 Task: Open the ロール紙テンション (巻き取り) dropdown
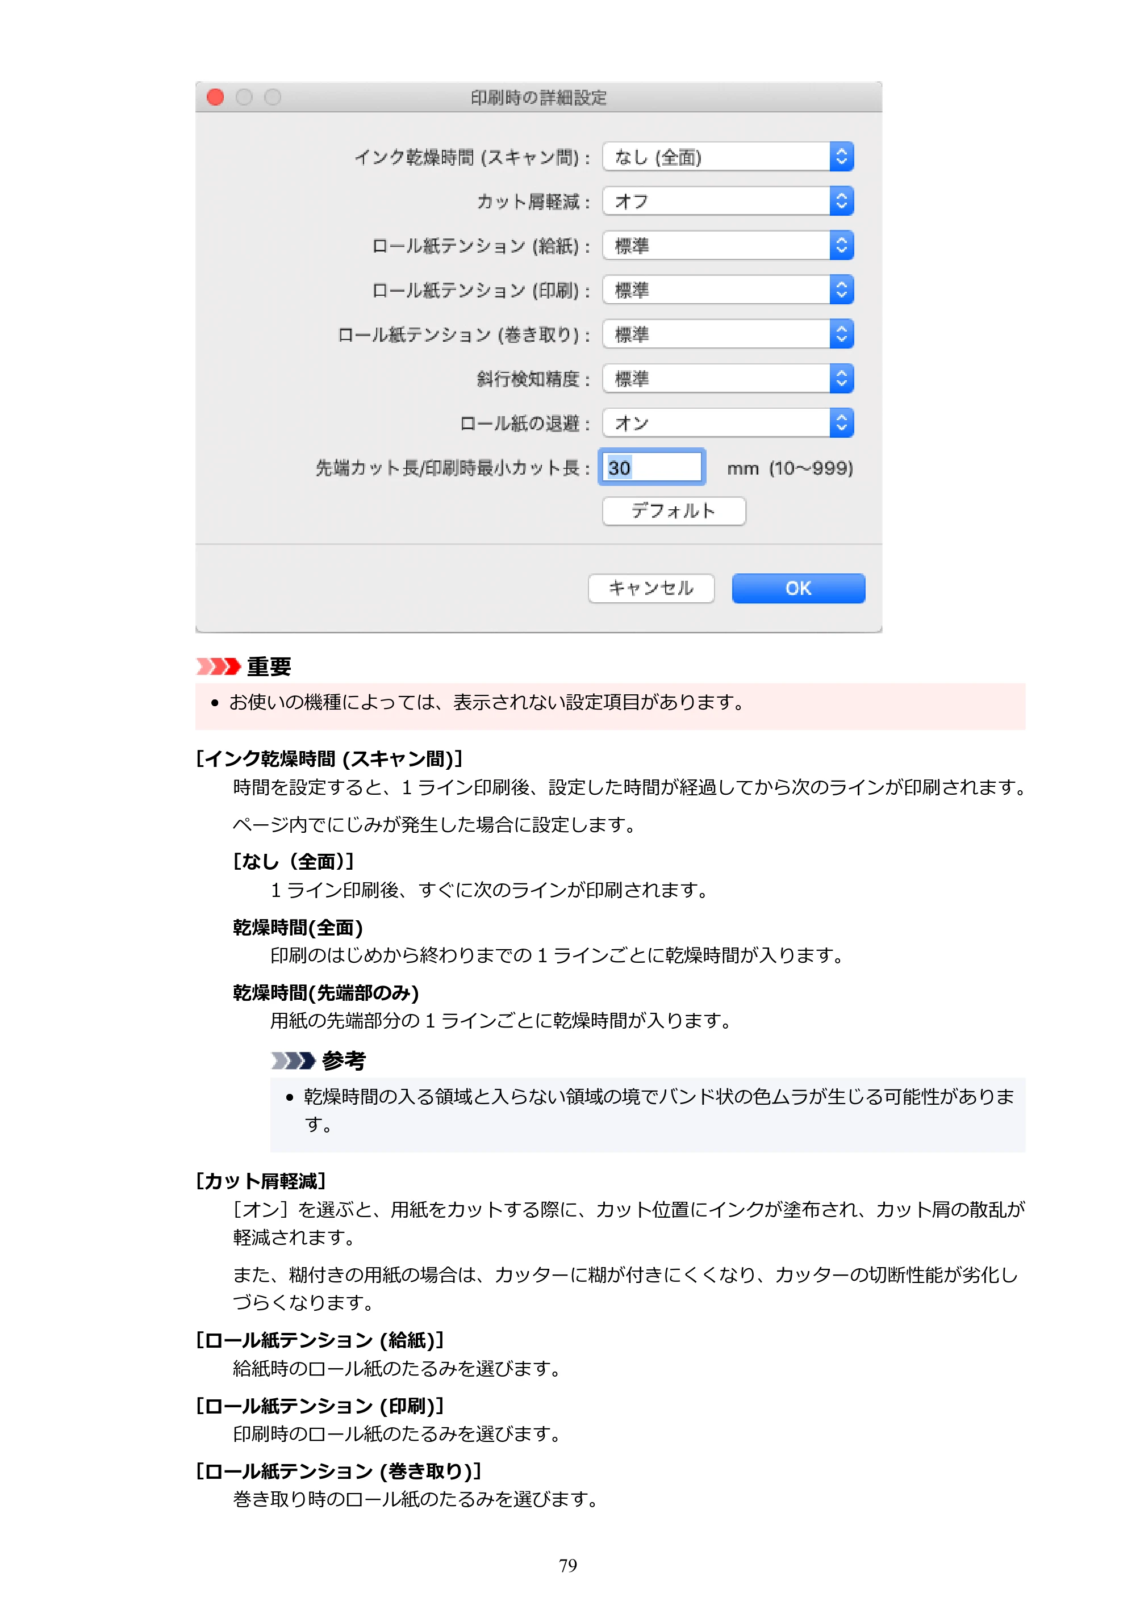pos(727,334)
